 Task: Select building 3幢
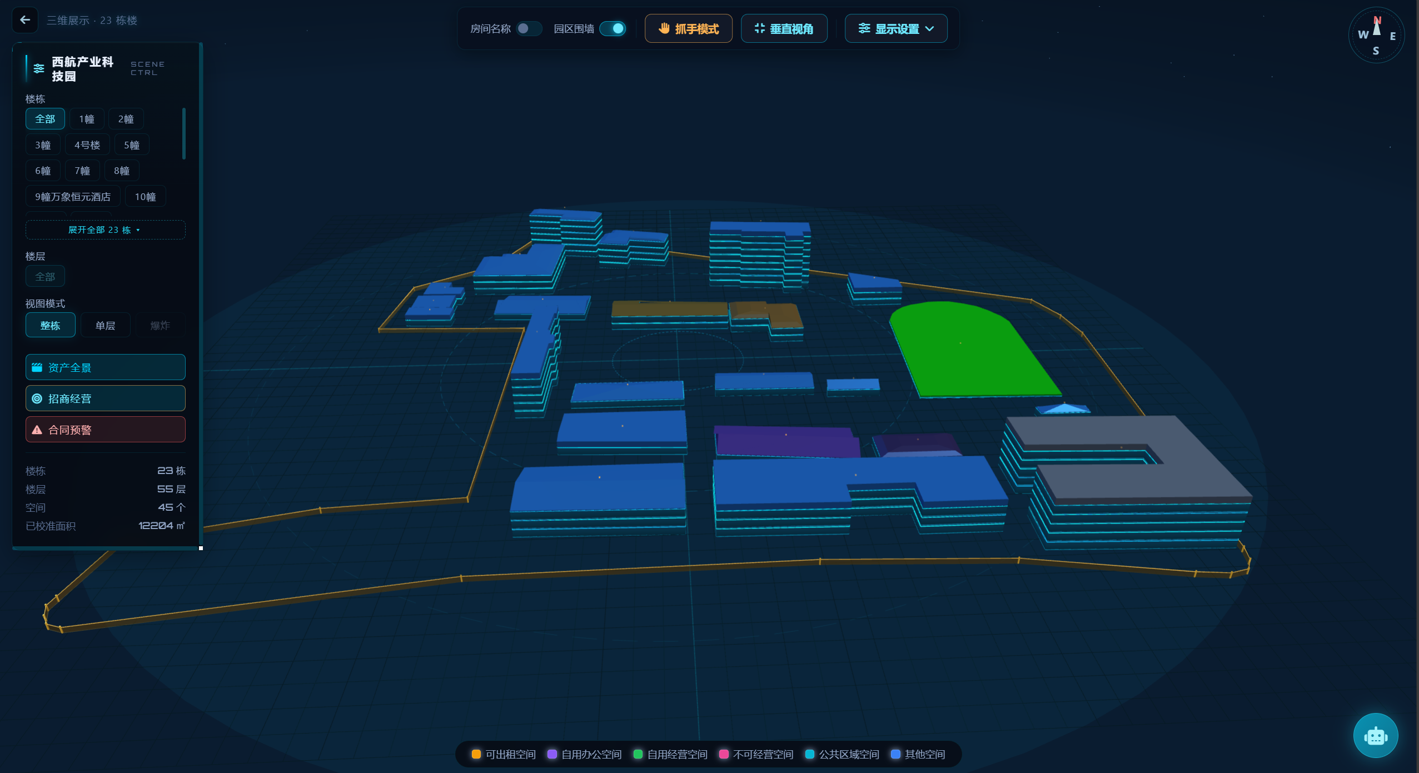[x=43, y=145]
